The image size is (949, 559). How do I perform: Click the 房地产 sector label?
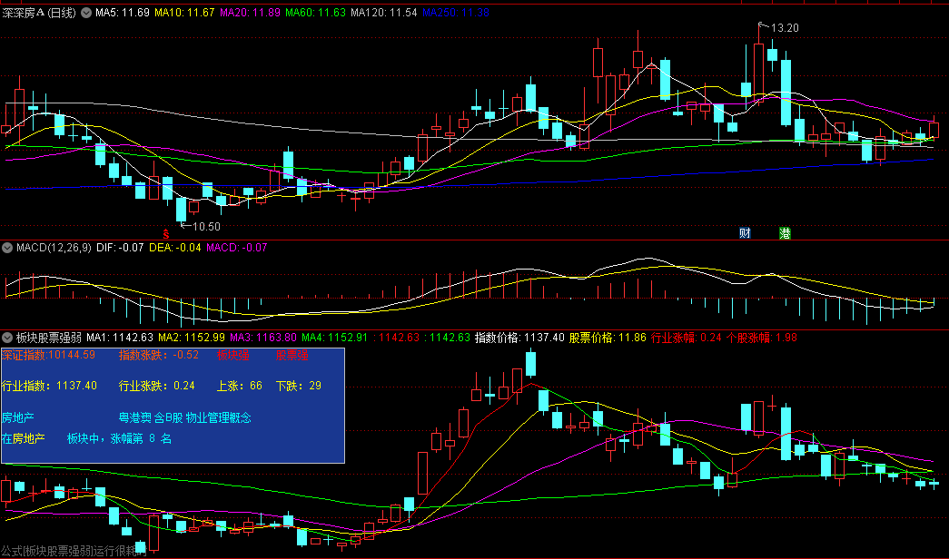17,418
